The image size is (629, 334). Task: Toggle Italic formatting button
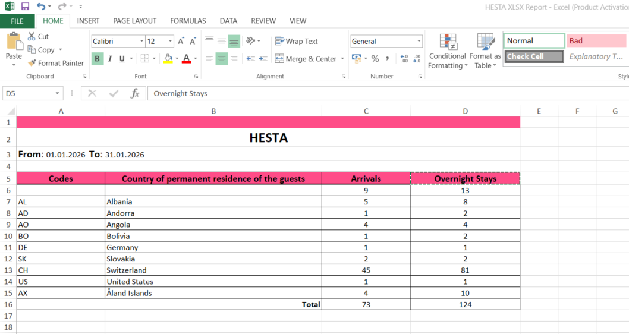[110, 59]
